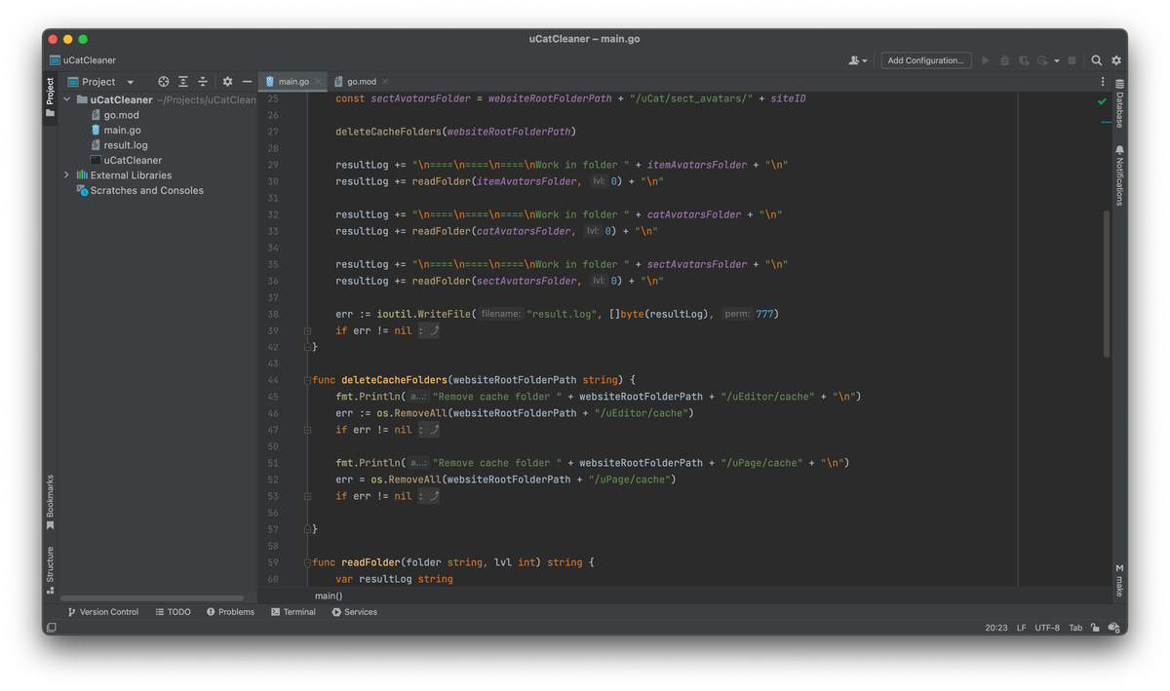Open the Terminal tool window tab
The image size is (1170, 691).
(293, 612)
